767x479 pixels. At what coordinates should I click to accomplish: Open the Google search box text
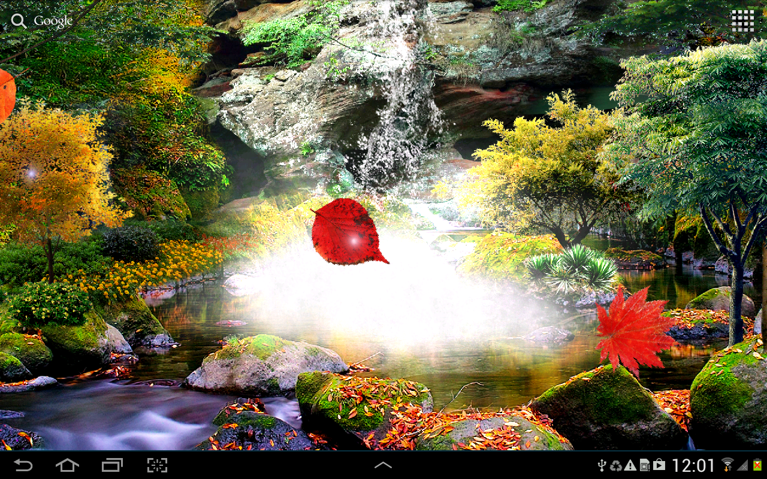pos(53,21)
